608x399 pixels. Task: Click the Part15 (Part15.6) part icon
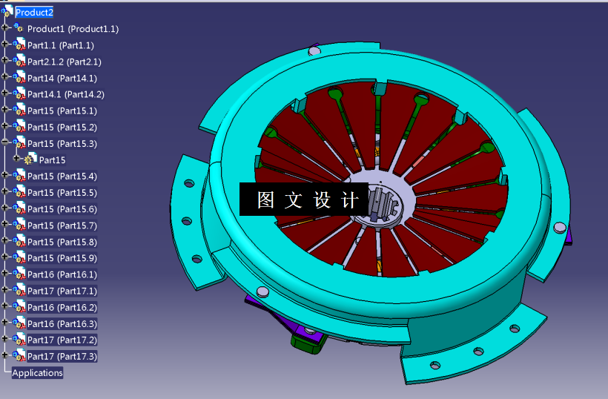click(19, 208)
